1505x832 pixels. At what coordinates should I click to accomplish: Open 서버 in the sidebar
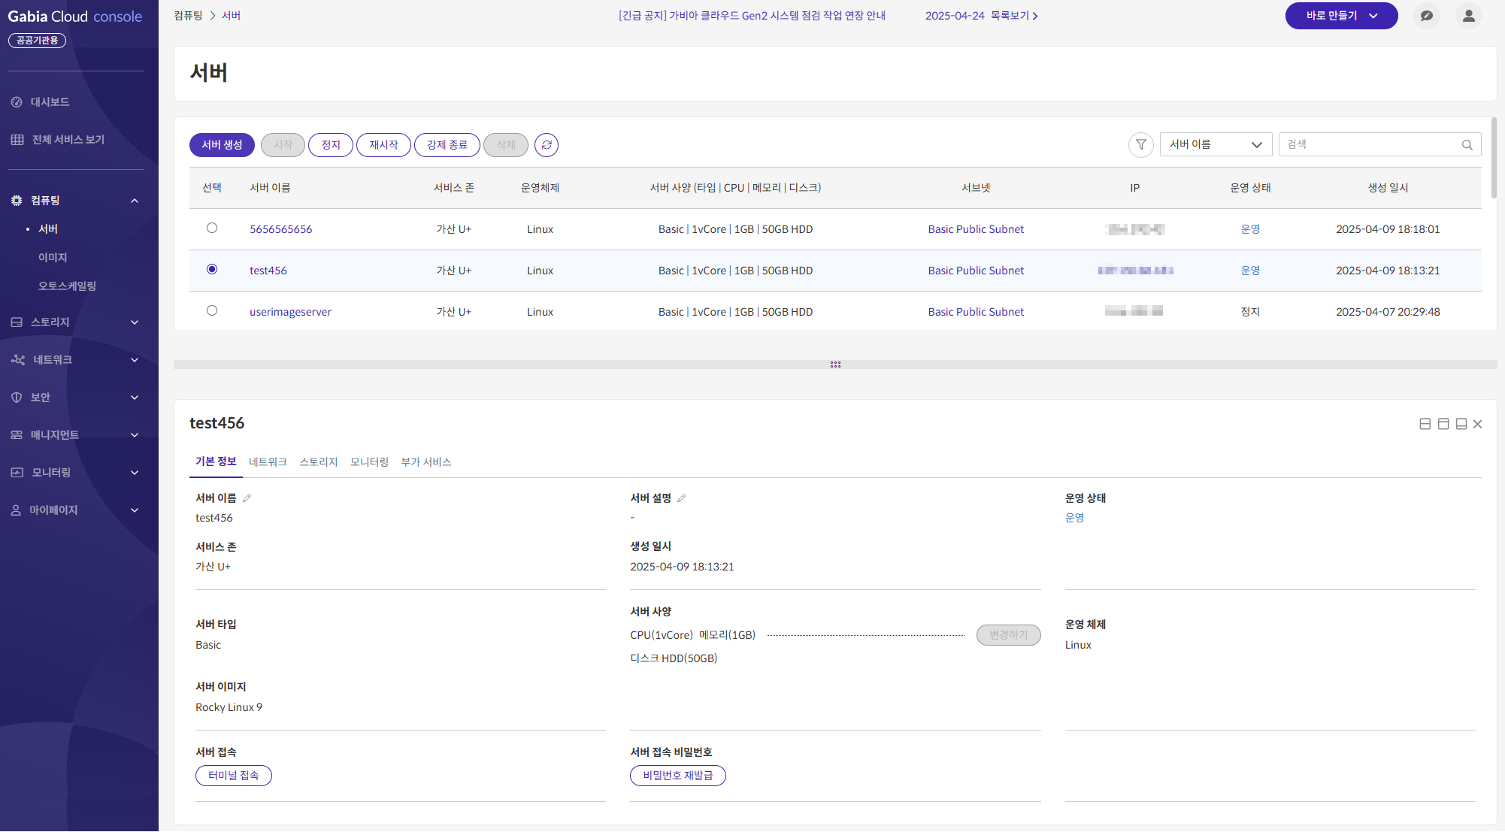pyautogui.click(x=48, y=229)
